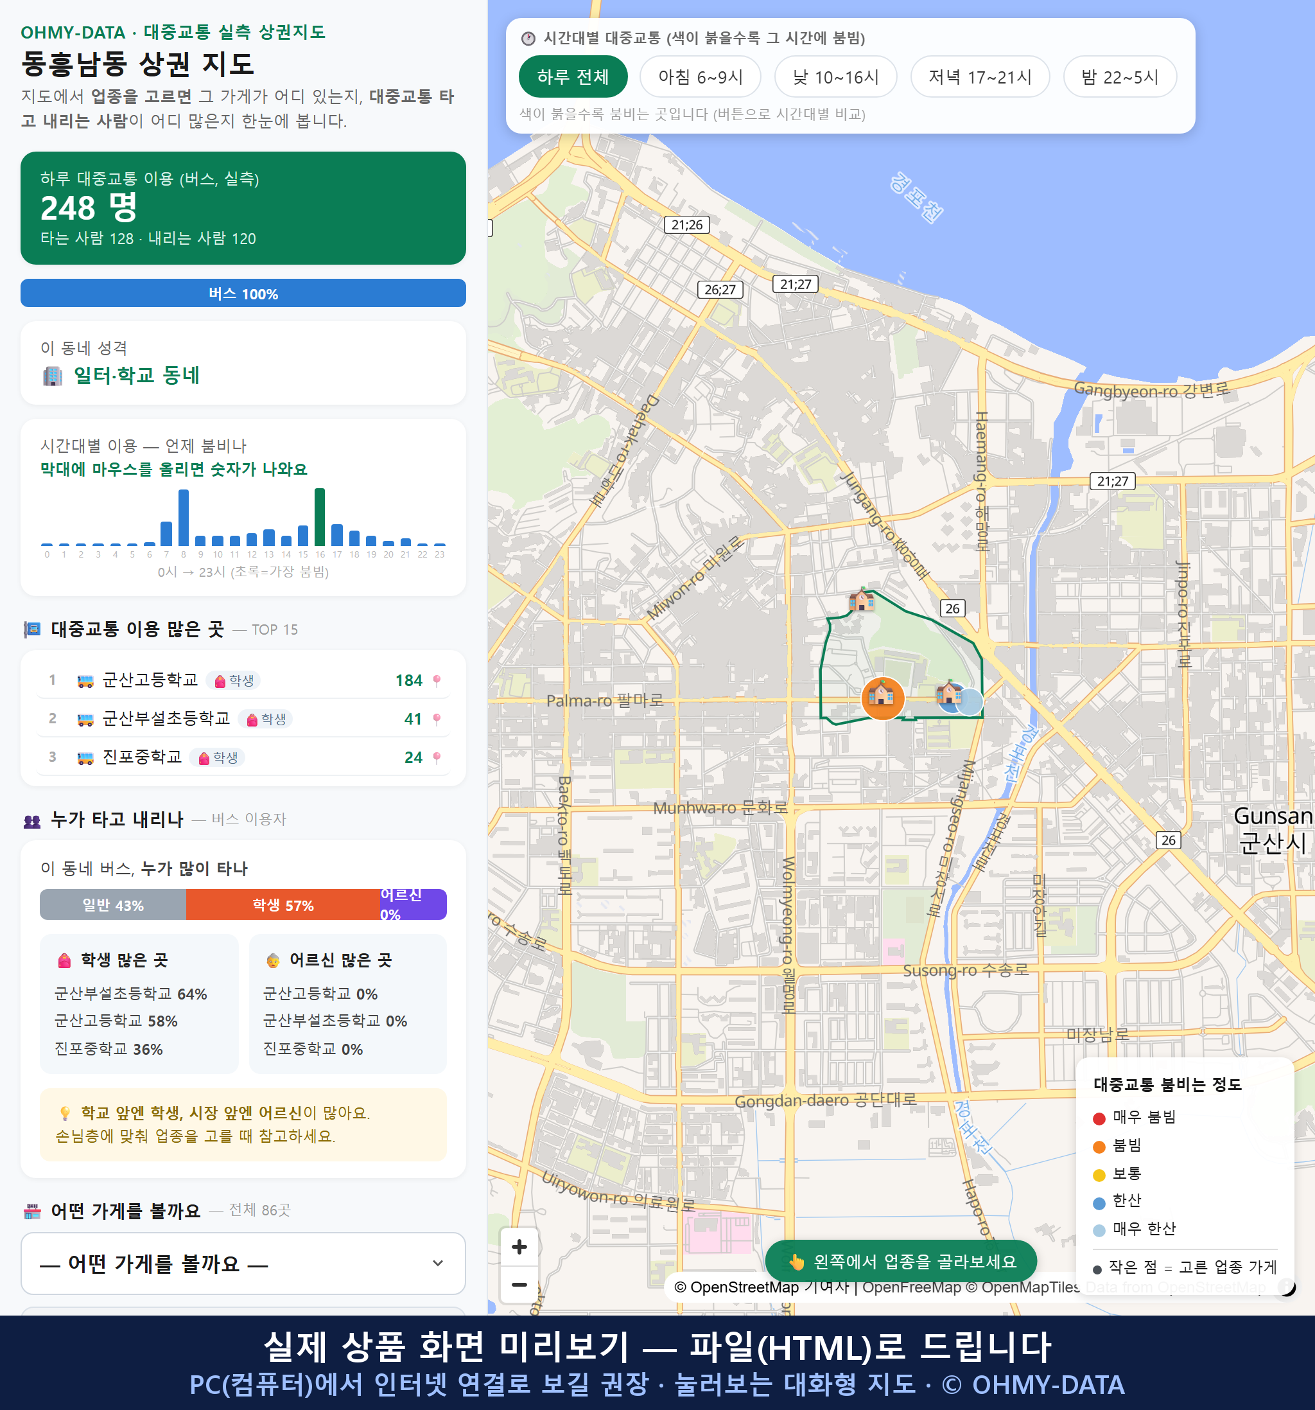Click the lightbulb tip icon
The width and height of the screenshot is (1315, 1410).
coord(64,1113)
